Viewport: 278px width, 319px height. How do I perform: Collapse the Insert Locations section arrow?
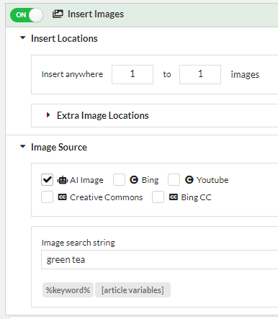(x=23, y=38)
